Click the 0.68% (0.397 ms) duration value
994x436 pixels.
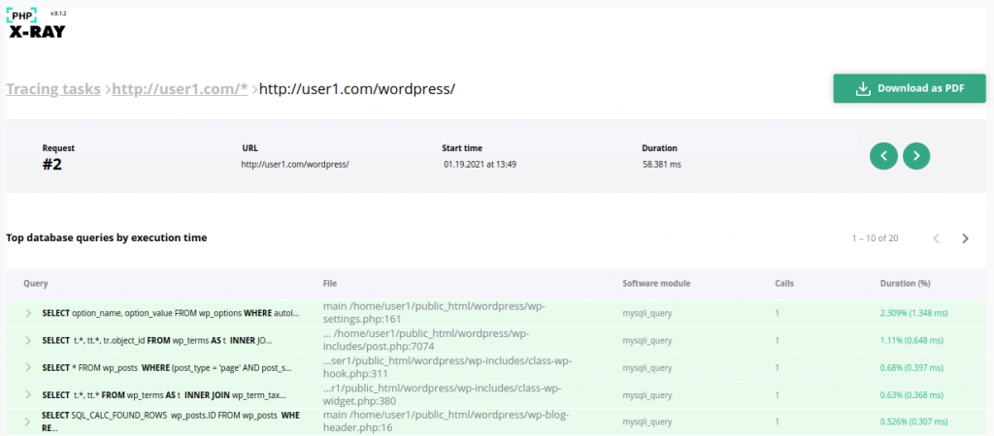(x=911, y=367)
